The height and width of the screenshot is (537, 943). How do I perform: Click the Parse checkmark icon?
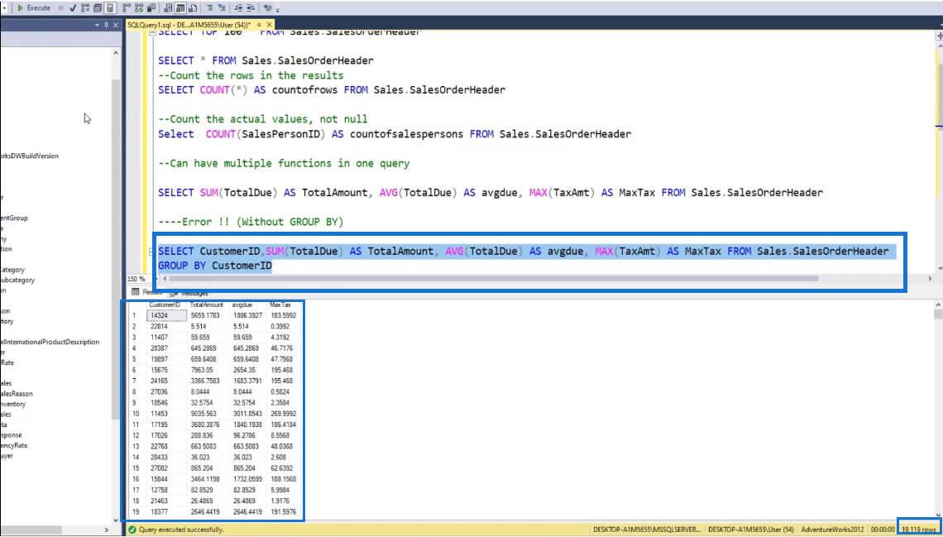[x=73, y=7]
